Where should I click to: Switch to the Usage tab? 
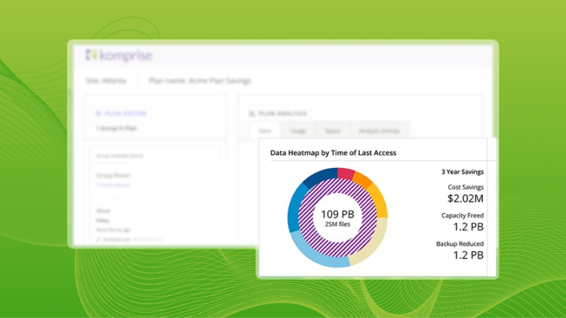click(x=296, y=130)
